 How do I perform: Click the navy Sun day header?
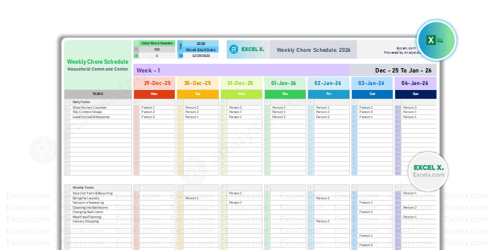pyautogui.click(x=415, y=94)
